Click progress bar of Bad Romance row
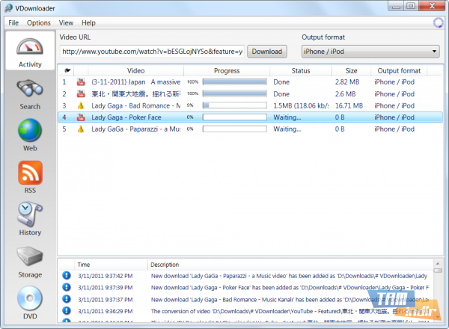The image size is (449, 329). [234, 105]
